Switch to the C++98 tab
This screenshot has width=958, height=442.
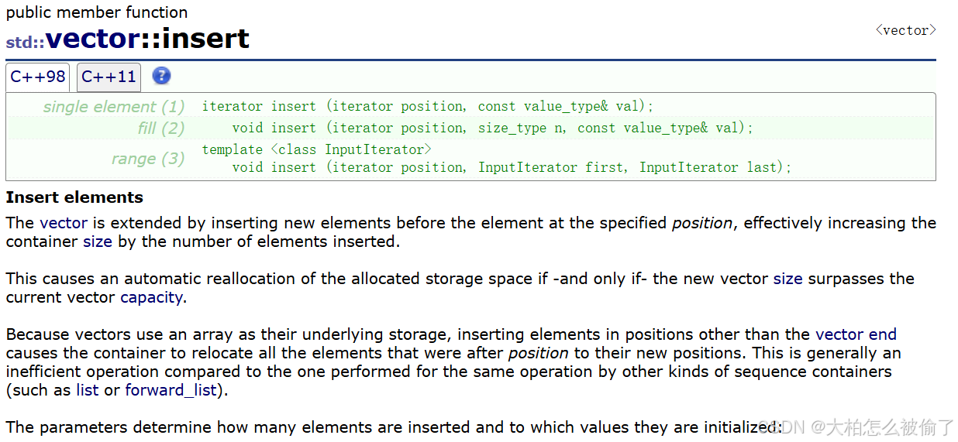coord(38,77)
